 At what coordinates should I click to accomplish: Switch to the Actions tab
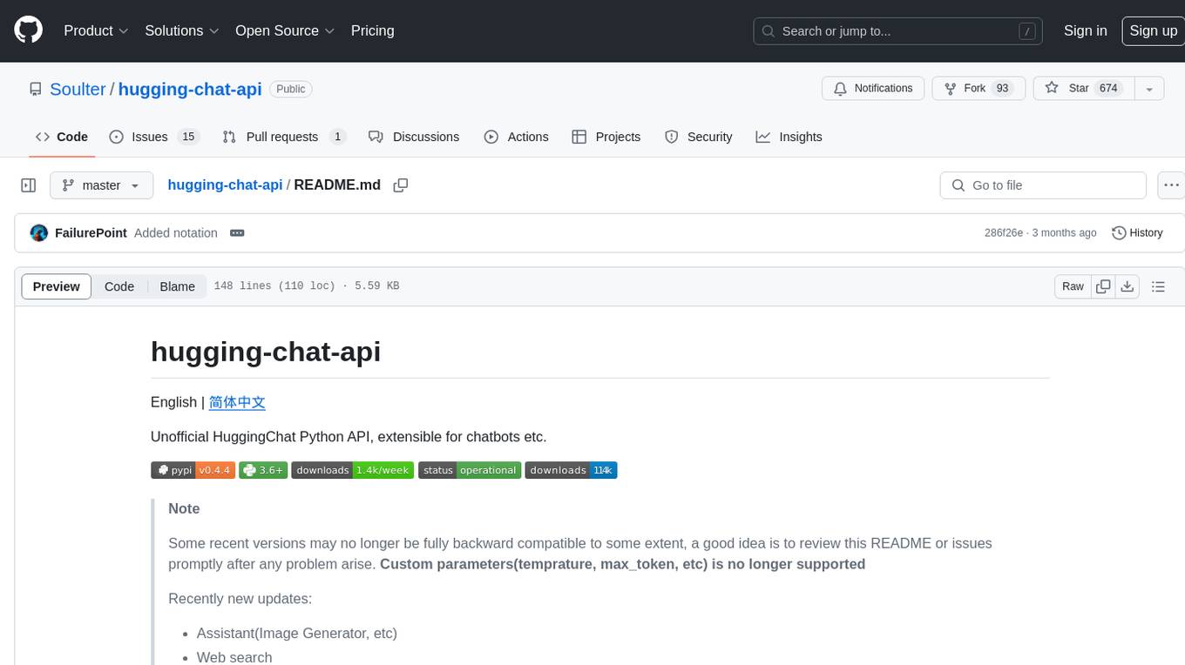click(516, 137)
